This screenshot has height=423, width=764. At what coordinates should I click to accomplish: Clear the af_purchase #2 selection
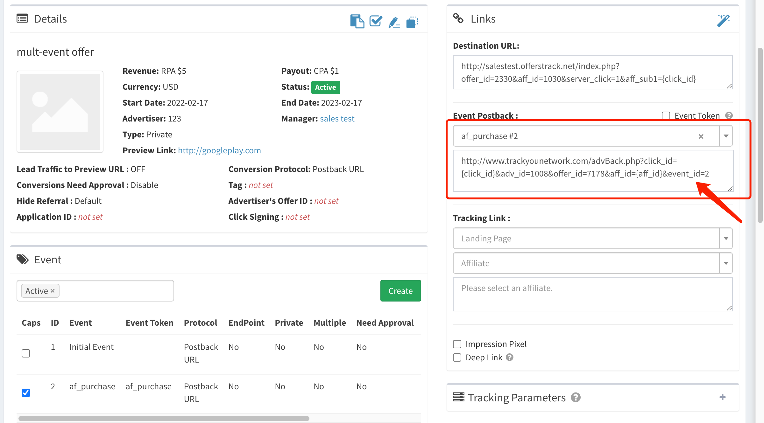pyautogui.click(x=701, y=136)
